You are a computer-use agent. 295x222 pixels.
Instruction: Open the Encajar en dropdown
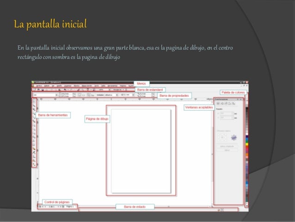coord(118,89)
